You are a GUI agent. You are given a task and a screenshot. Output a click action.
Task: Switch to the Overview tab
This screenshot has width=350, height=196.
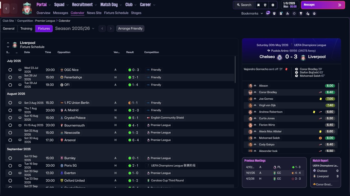pyautogui.click(x=43, y=13)
